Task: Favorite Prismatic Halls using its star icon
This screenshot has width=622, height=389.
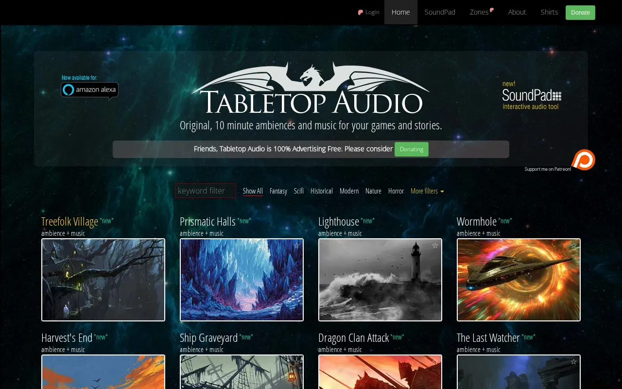Action: (296, 246)
